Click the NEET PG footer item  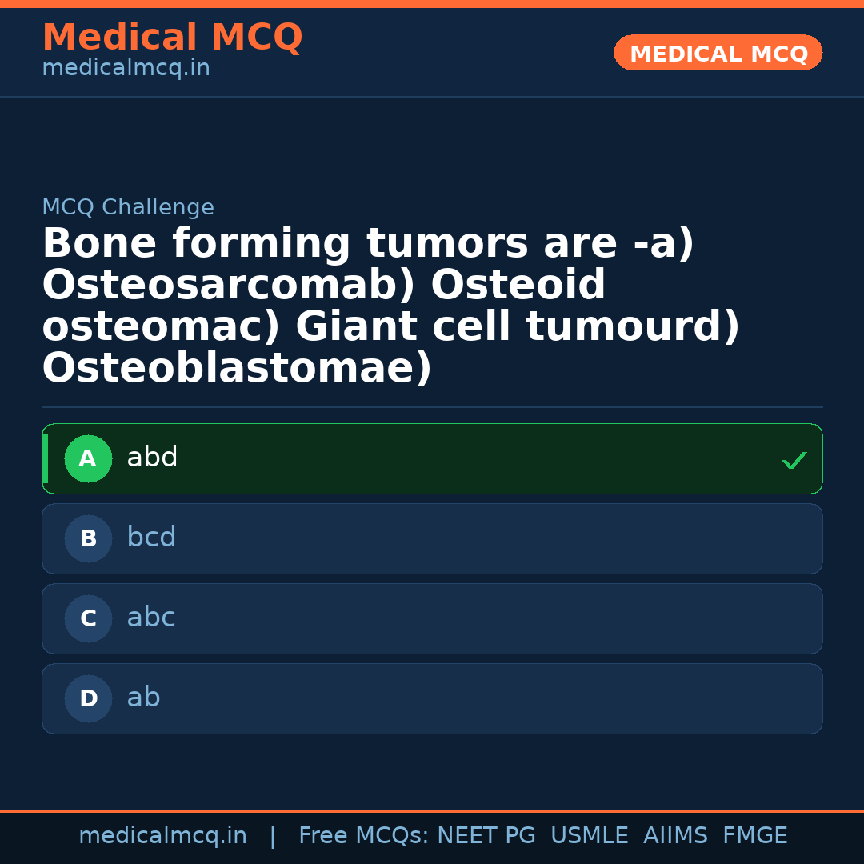pos(486,835)
